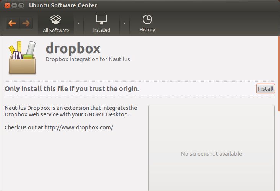Minimize the Ubuntu Software Center window
Viewport: 280px width, 191px height.
(14, 5)
